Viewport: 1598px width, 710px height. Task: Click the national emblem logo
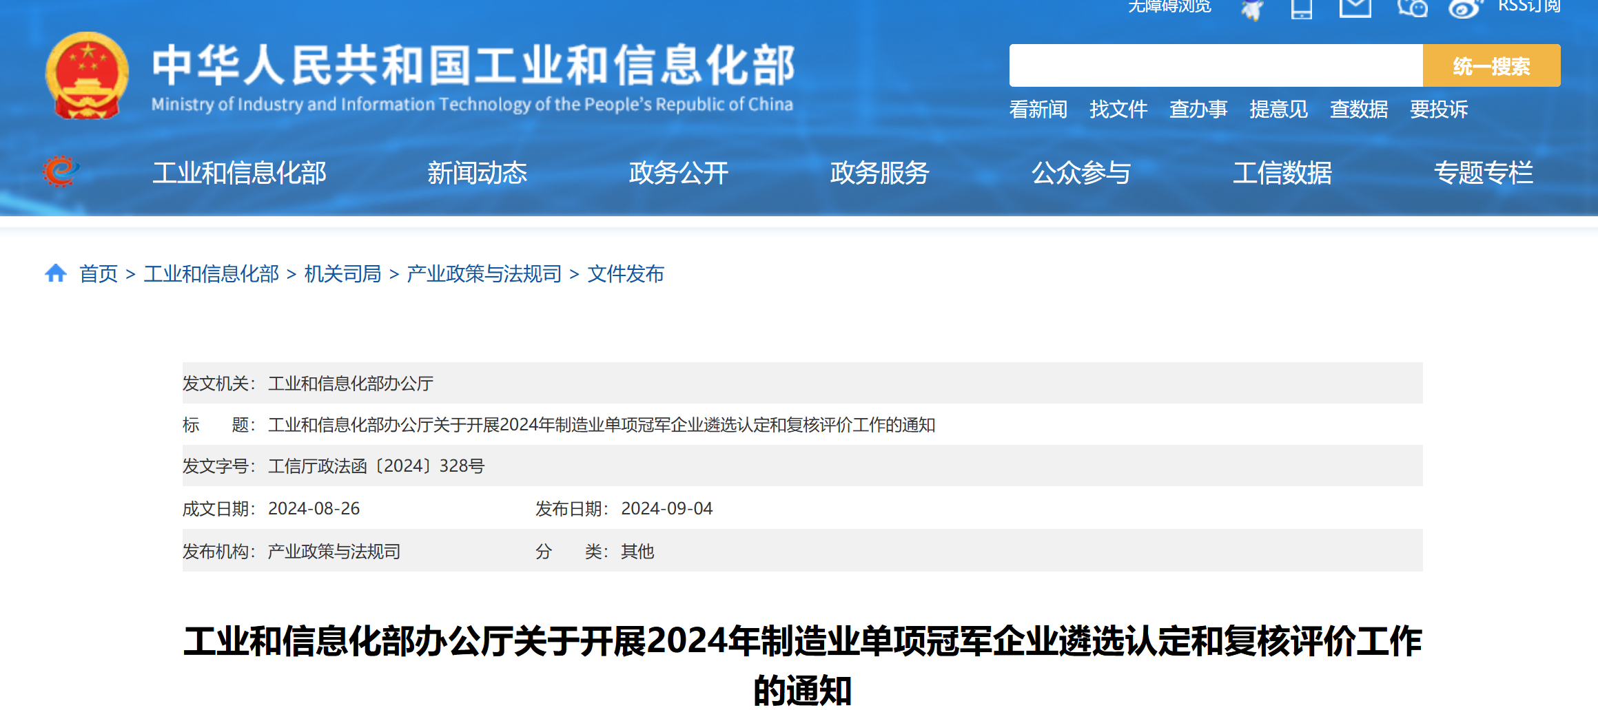pyautogui.click(x=87, y=76)
